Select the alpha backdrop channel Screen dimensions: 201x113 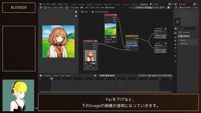[x=151, y=8]
